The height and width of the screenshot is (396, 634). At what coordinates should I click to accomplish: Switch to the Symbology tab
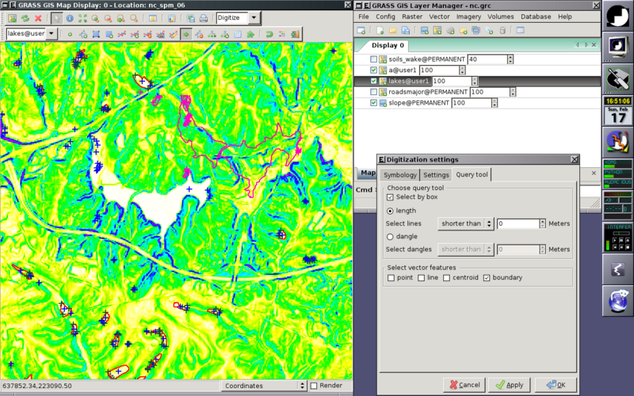coord(400,175)
